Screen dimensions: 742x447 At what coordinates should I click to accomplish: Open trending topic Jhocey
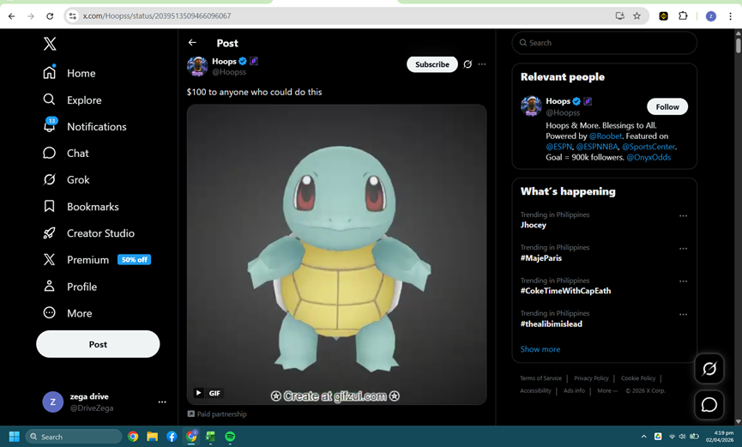534,225
